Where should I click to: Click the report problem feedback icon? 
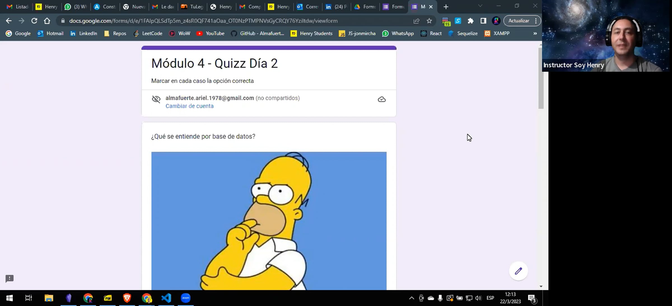pos(10,278)
